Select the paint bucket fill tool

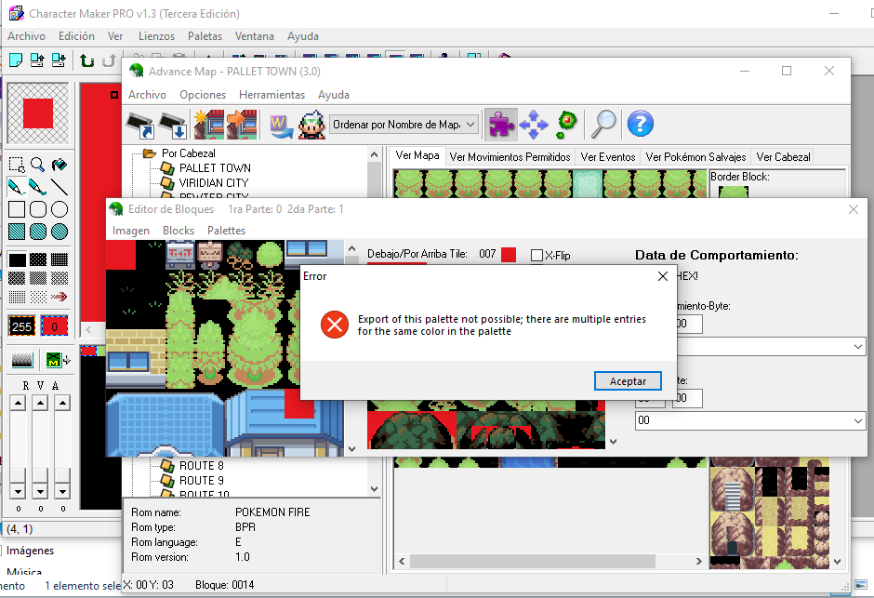(59, 165)
